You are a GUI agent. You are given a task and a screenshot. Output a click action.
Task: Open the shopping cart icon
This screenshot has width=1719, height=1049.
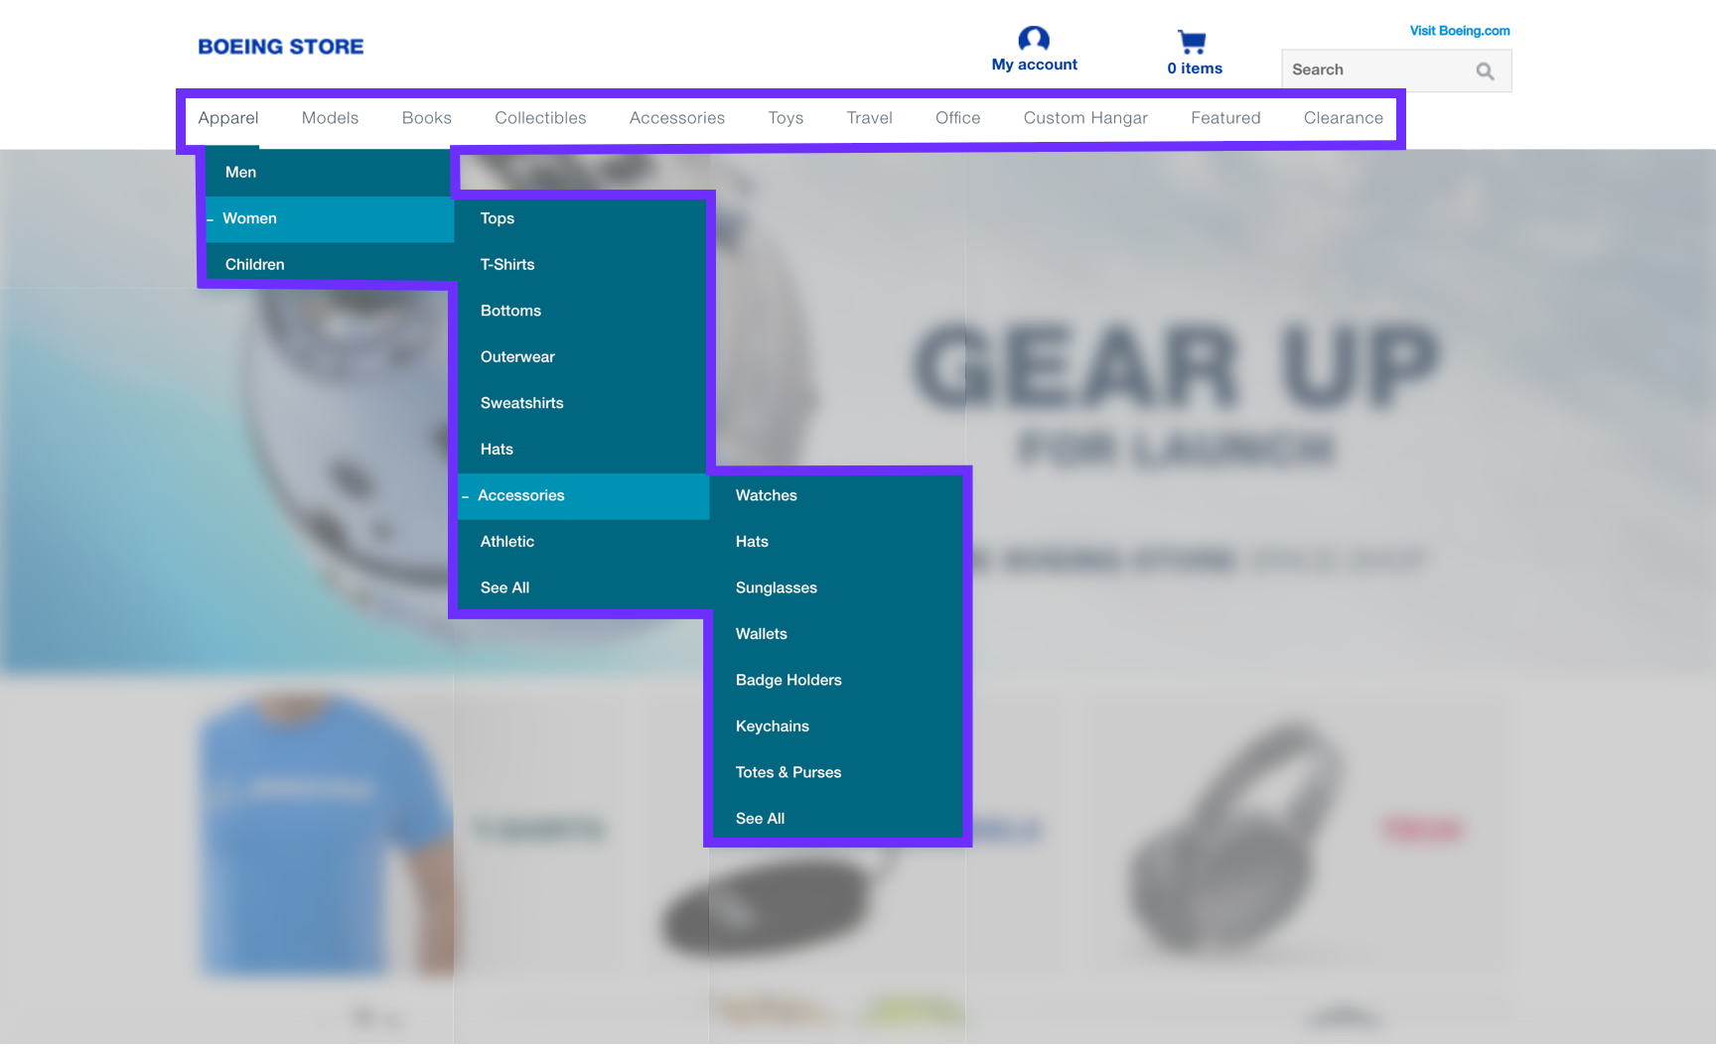(1194, 42)
